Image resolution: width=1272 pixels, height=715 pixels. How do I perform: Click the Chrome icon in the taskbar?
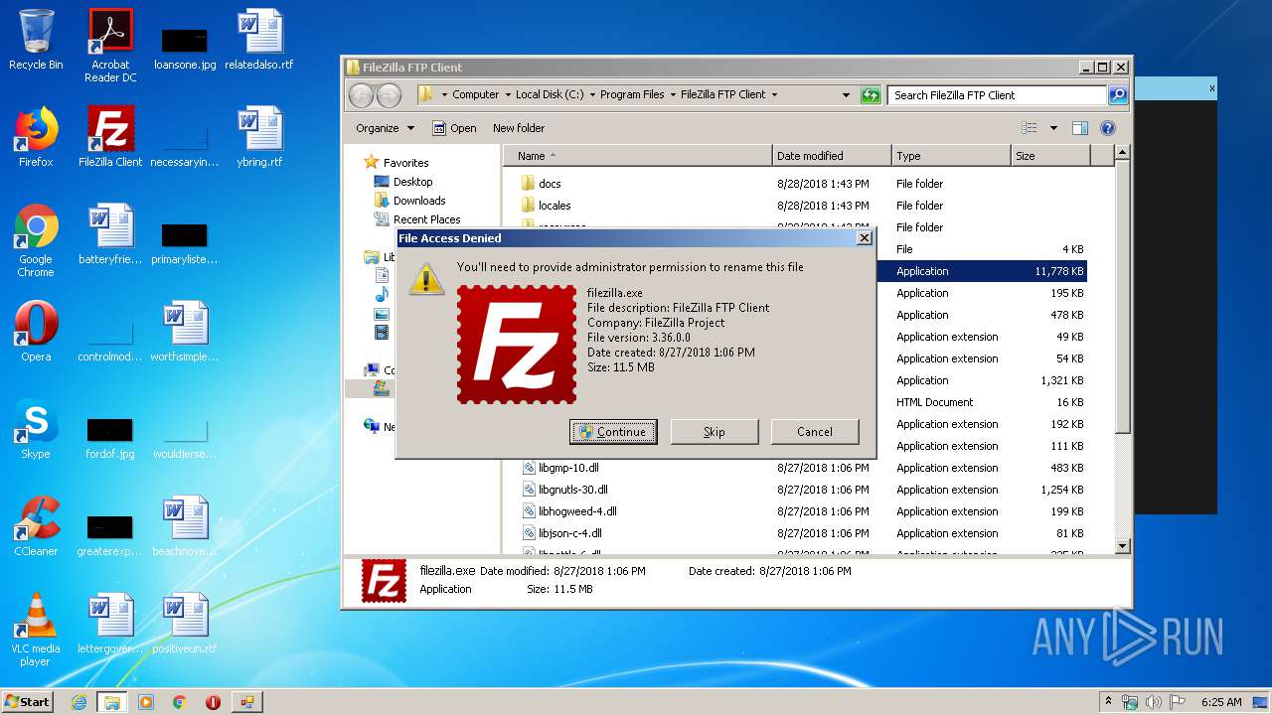click(180, 702)
